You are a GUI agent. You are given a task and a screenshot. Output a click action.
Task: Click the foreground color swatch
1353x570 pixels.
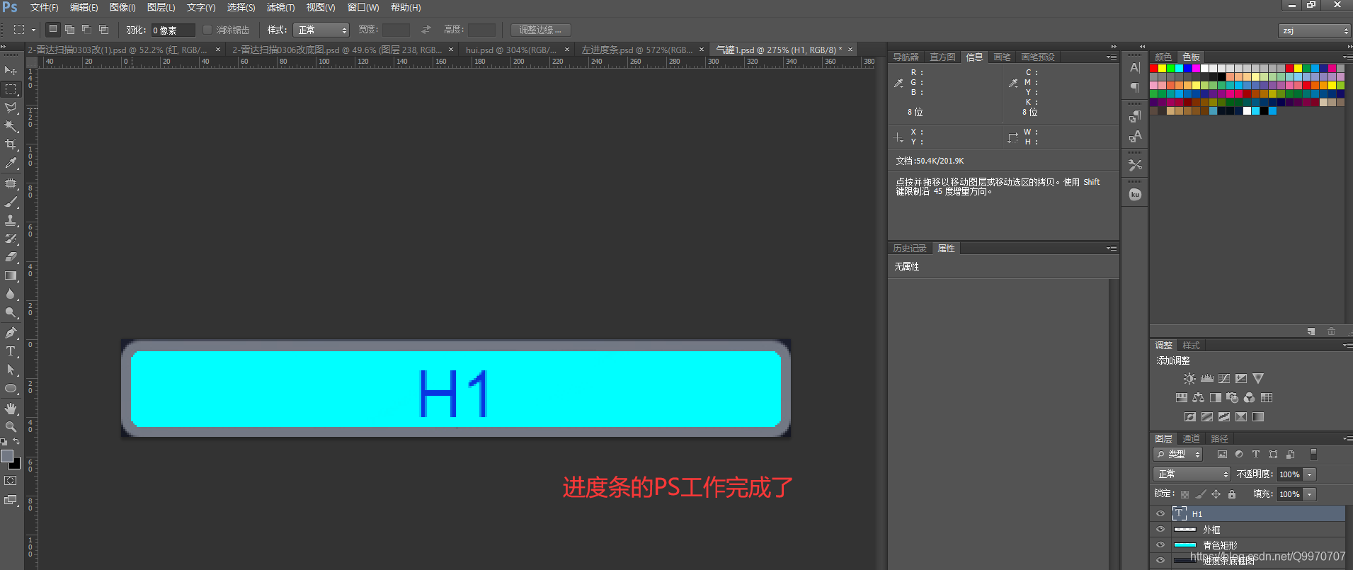[x=7, y=456]
